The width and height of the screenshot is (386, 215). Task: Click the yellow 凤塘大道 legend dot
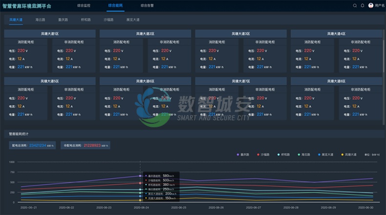point(343,155)
